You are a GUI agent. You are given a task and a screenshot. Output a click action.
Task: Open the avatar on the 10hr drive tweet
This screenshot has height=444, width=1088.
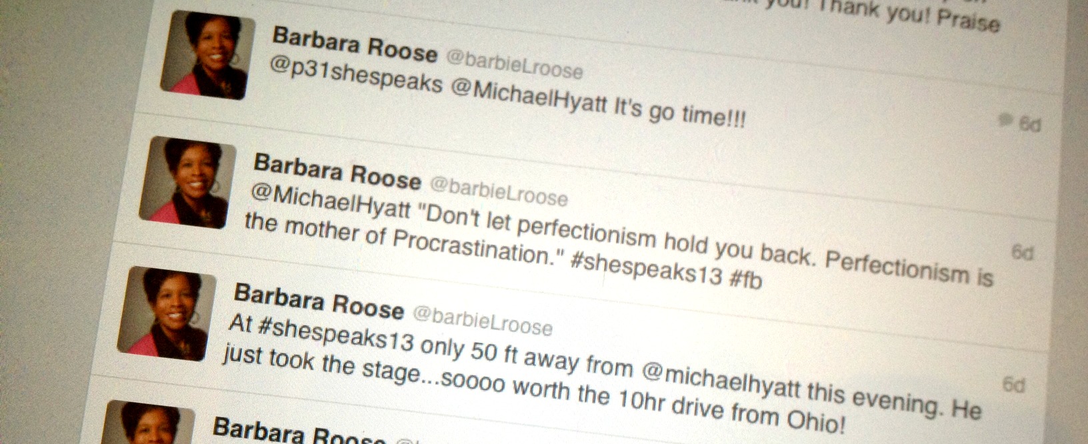point(167,313)
